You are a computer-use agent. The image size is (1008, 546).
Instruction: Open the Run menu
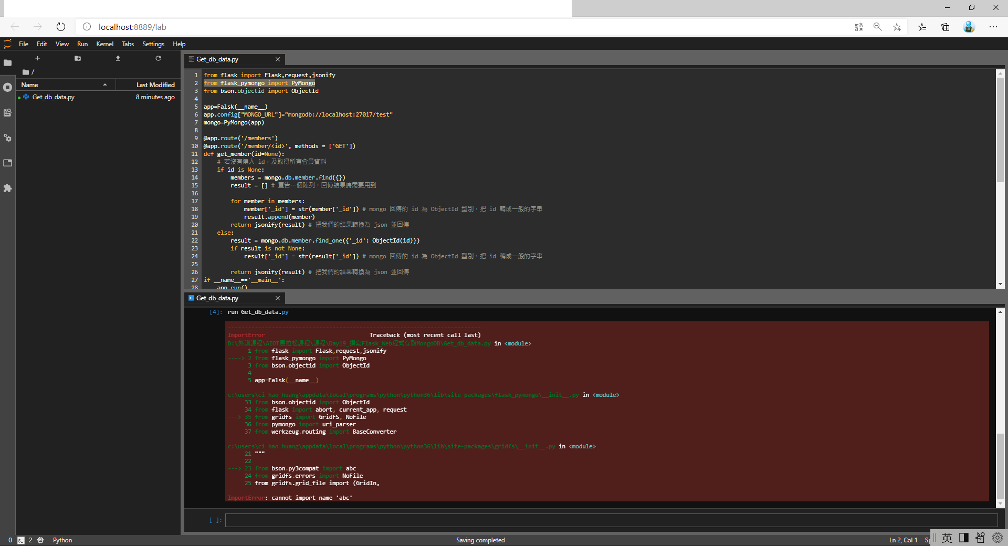(82, 44)
